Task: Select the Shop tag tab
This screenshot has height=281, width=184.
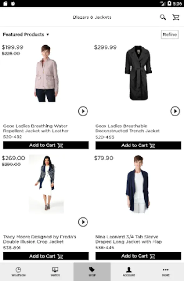Action: pyautogui.click(x=92, y=272)
